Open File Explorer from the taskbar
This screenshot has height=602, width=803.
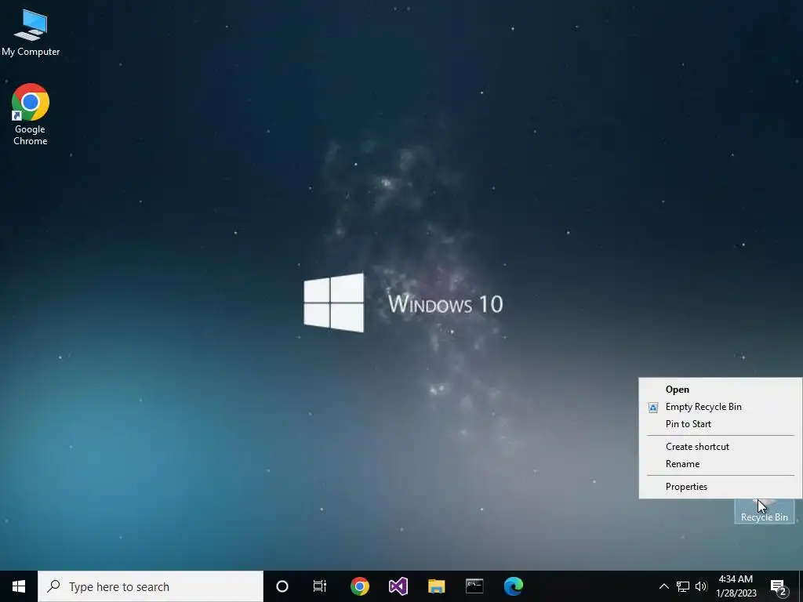coord(436,586)
